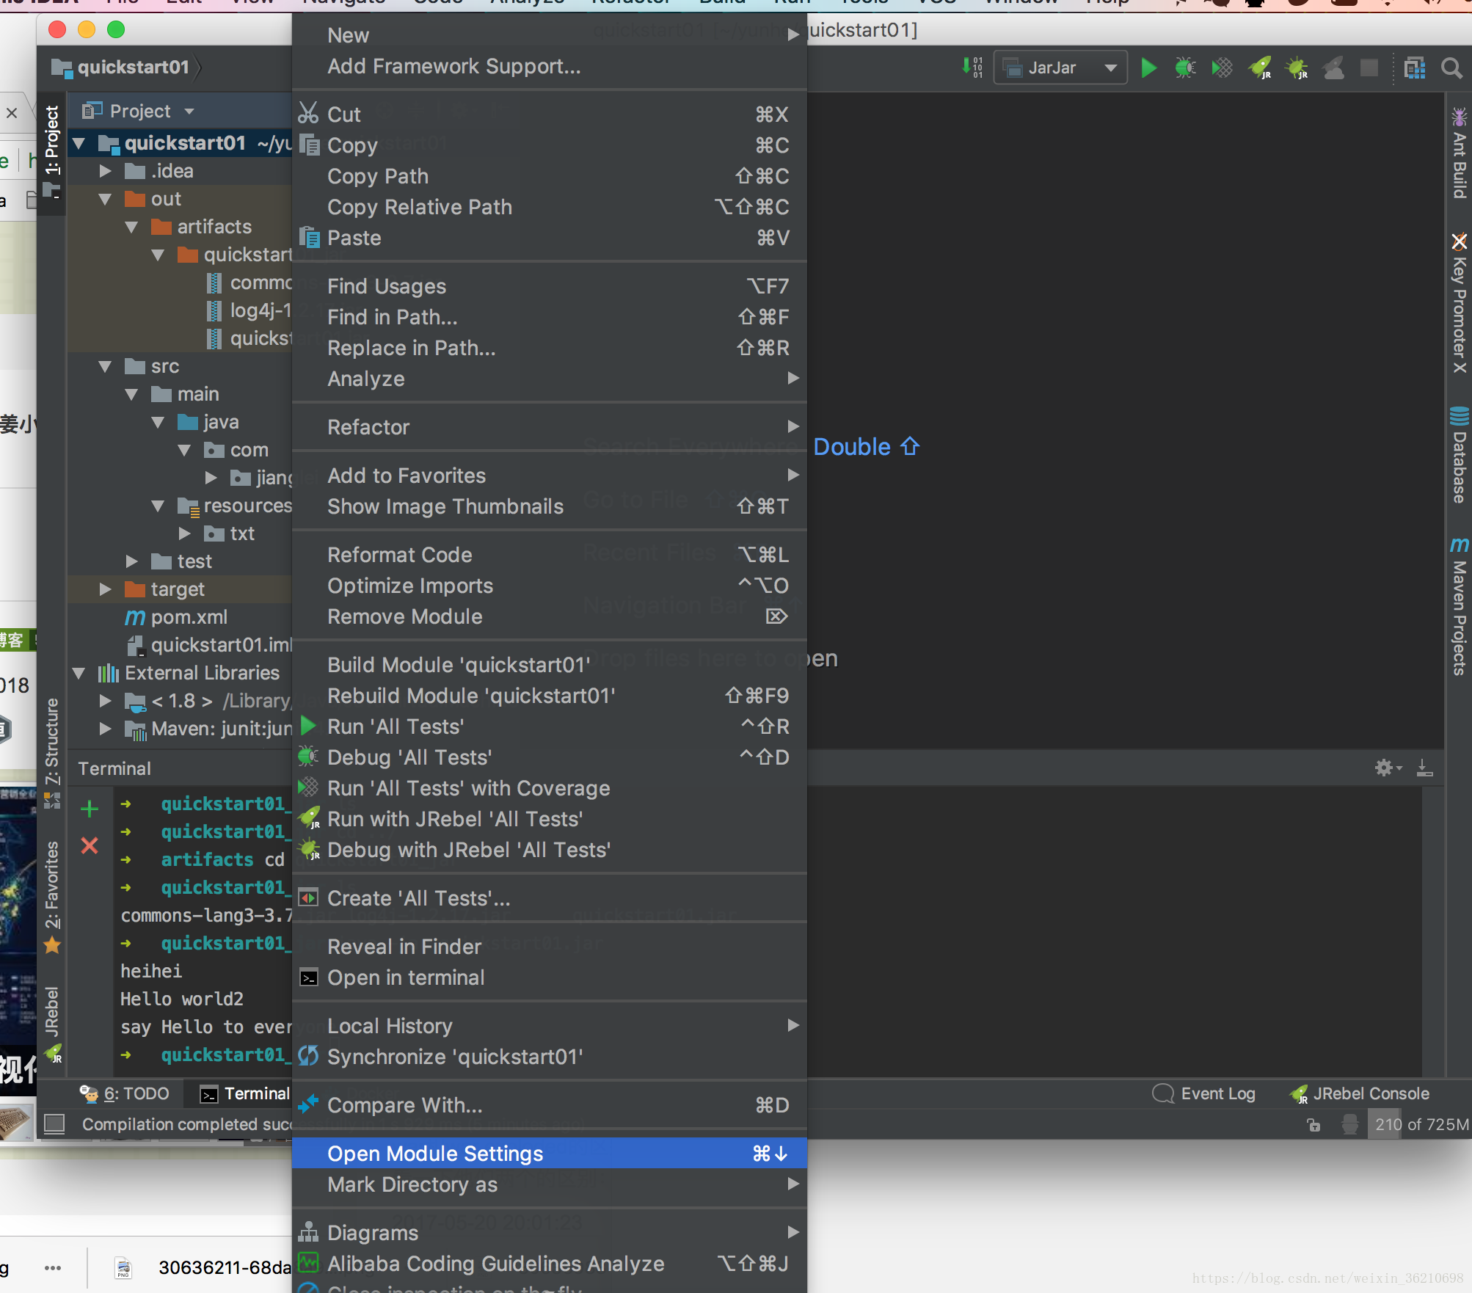Run JarJar with coverage

1221,68
